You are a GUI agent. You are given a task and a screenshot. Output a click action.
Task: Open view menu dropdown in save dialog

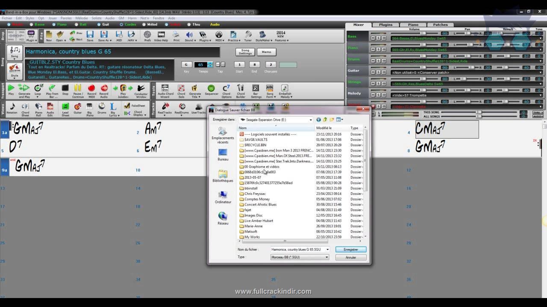click(340, 120)
